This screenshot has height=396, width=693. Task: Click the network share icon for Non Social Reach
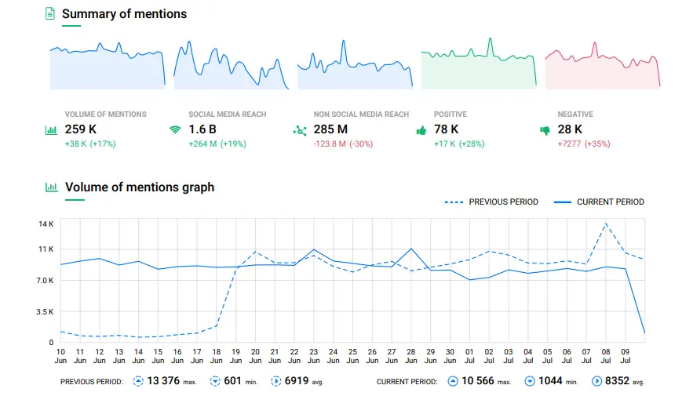coord(299,131)
